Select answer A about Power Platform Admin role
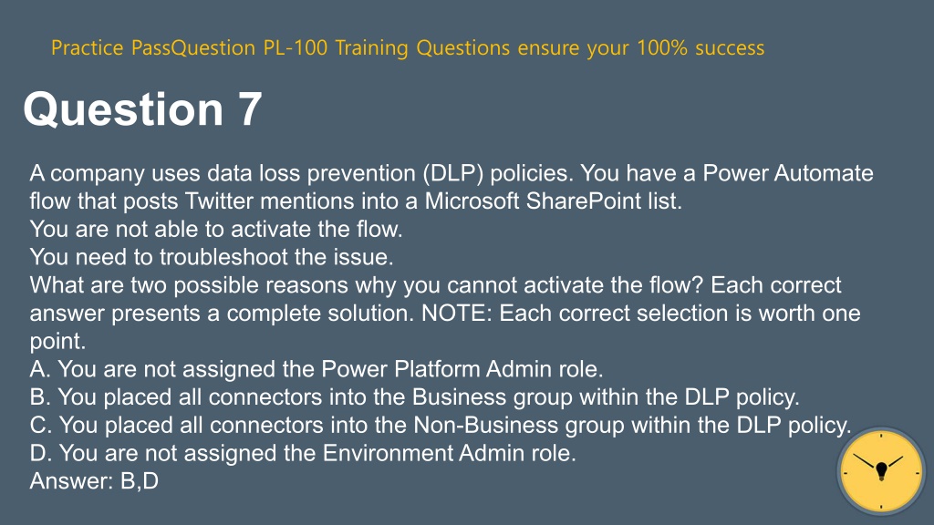 [x=317, y=369]
